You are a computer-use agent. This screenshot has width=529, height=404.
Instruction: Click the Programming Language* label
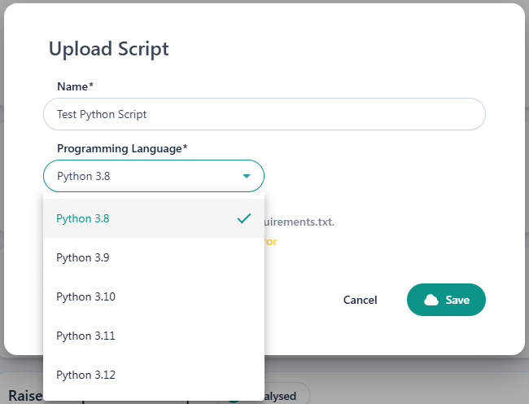click(122, 148)
